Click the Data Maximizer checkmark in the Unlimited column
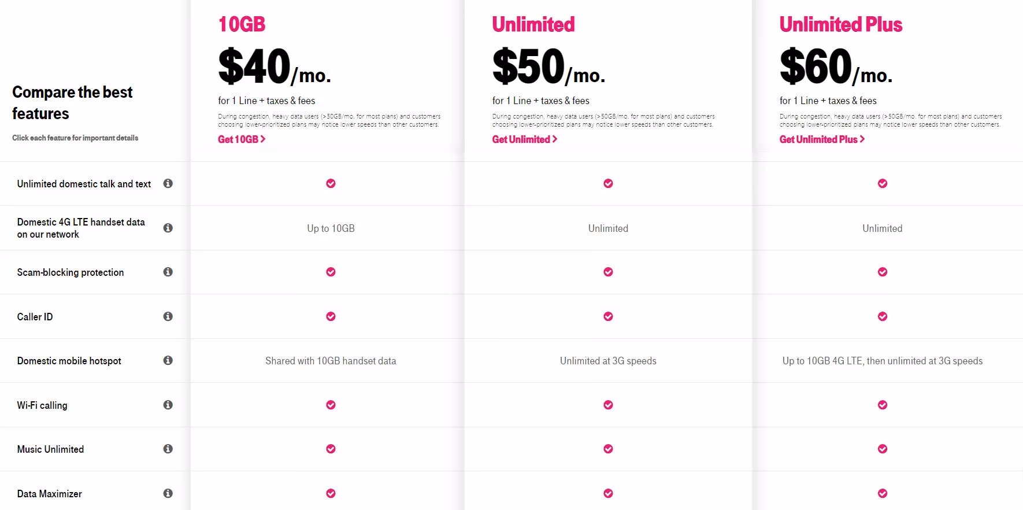Image resolution: width=1023 pixels, height=510 pixels. tap(608, 493)
